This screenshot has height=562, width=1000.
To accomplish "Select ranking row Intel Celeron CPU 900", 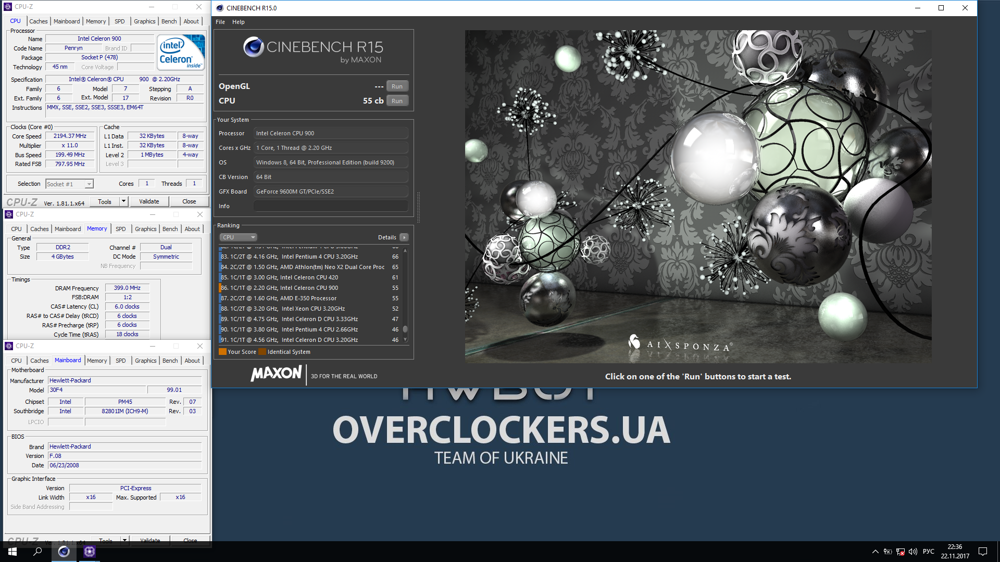I will [310, 288].
